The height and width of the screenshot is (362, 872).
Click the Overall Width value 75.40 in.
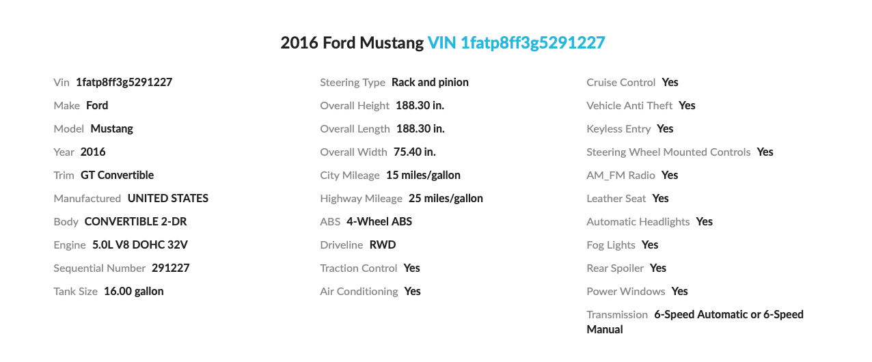click(x=414, y=152)
